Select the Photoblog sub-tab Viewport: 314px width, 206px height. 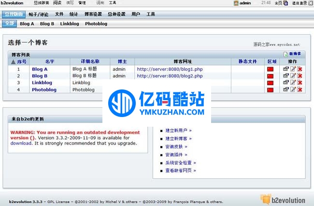pyautogui.click(x=96, y=24)
